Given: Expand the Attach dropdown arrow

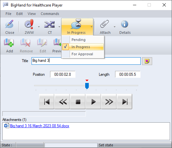Looking at the screenshot, I should pos(114,27).
